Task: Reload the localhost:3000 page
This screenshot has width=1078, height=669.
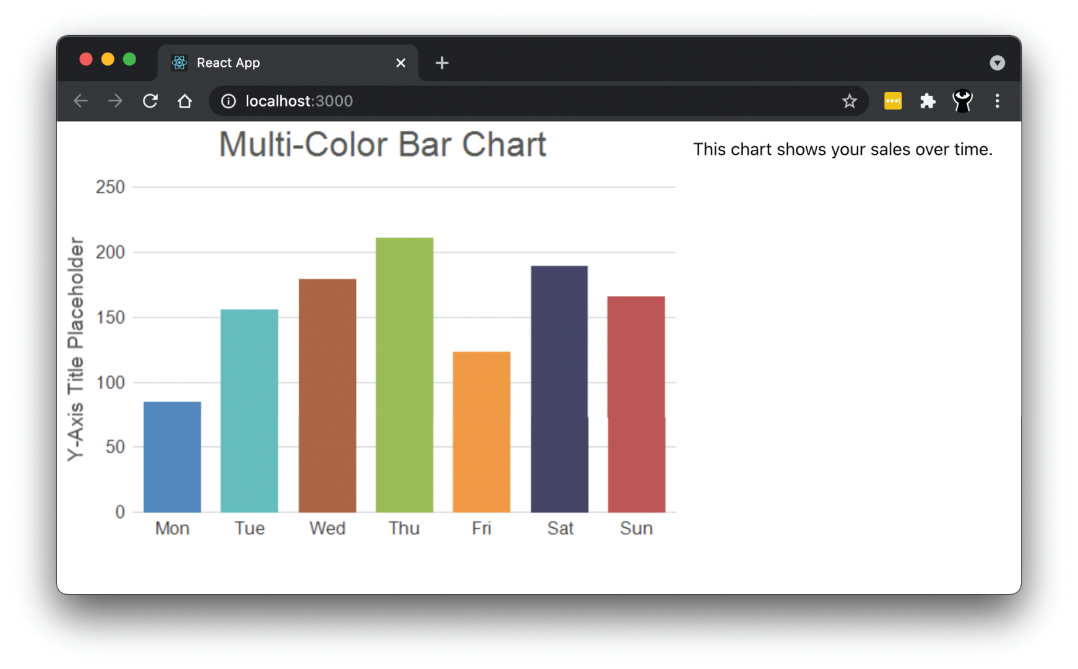Action: click(x=150, y=101)
